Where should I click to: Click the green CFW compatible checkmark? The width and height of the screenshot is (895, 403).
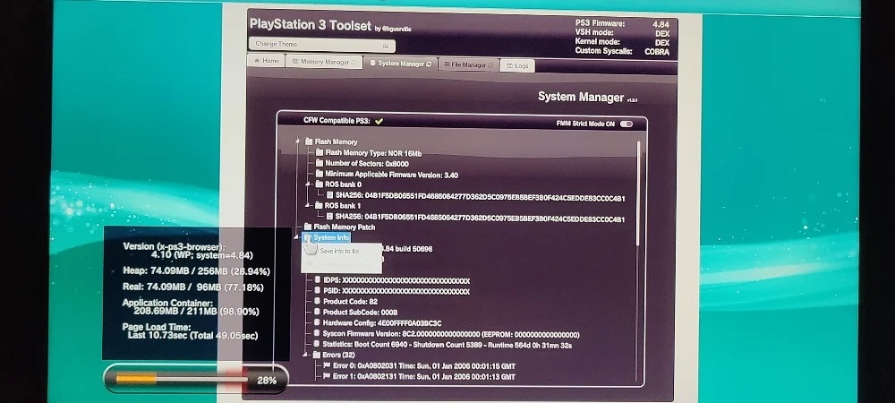(x=379, y=121)
